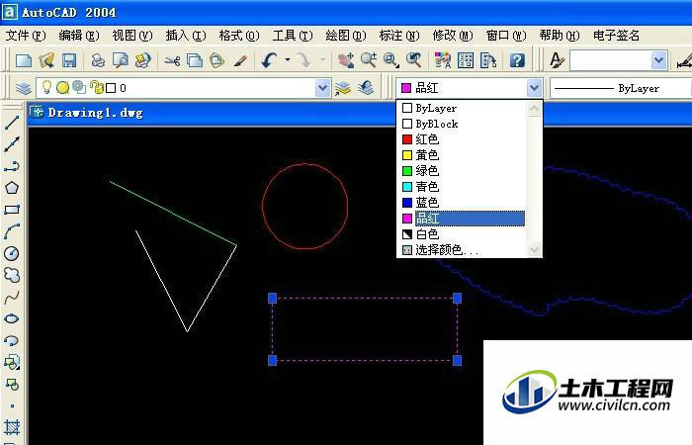The height and width of the screenshot is (445, 692).
Task: Print drawing using the printer icon
Action: pos(98,60)
